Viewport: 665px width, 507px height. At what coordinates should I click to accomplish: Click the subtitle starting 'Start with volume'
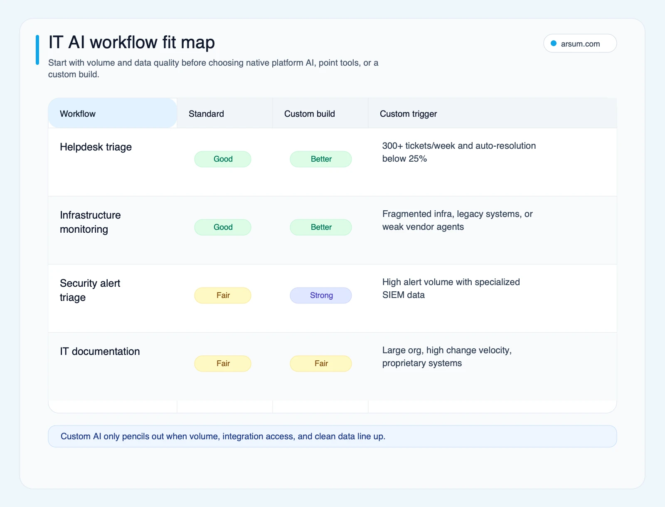point(213,69)
